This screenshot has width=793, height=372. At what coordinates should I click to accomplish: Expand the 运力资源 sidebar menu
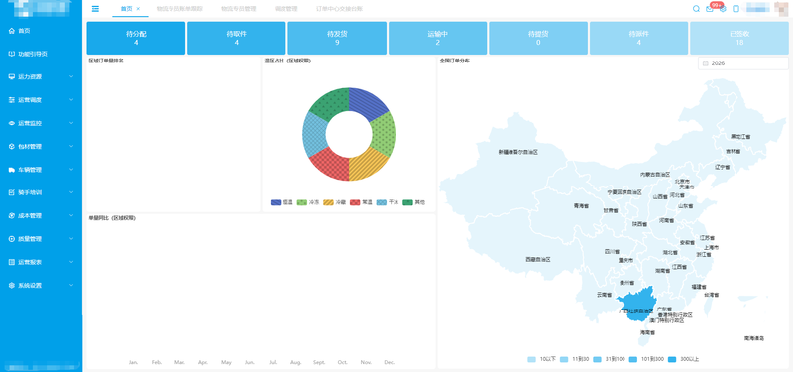pyautogui.click(x=41, y=77)
